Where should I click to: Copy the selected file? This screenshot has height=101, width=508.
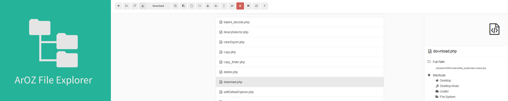[175, 6]
